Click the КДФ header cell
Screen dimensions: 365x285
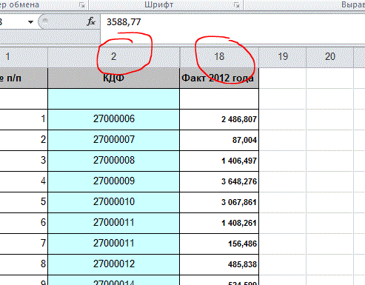click(113, 78)
